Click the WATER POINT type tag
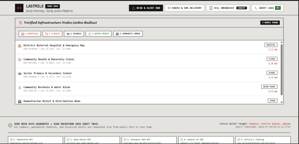Screen dimensions: 299x144 (x=269, y=87)
